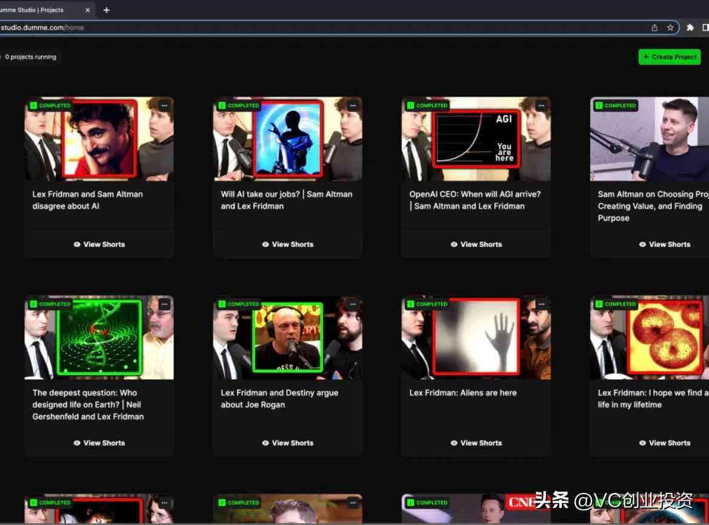View Shorts for 'Will AI take our jobs?'
This screenshot has width=709, height=525.
tap(288, 245)
